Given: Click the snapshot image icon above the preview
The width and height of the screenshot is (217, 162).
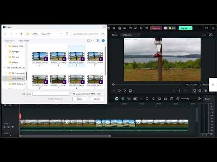Looking at the screenshot, I should coord(211,35).
